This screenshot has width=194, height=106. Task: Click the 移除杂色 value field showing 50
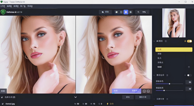pyautogui.click(x=189, y=82)
